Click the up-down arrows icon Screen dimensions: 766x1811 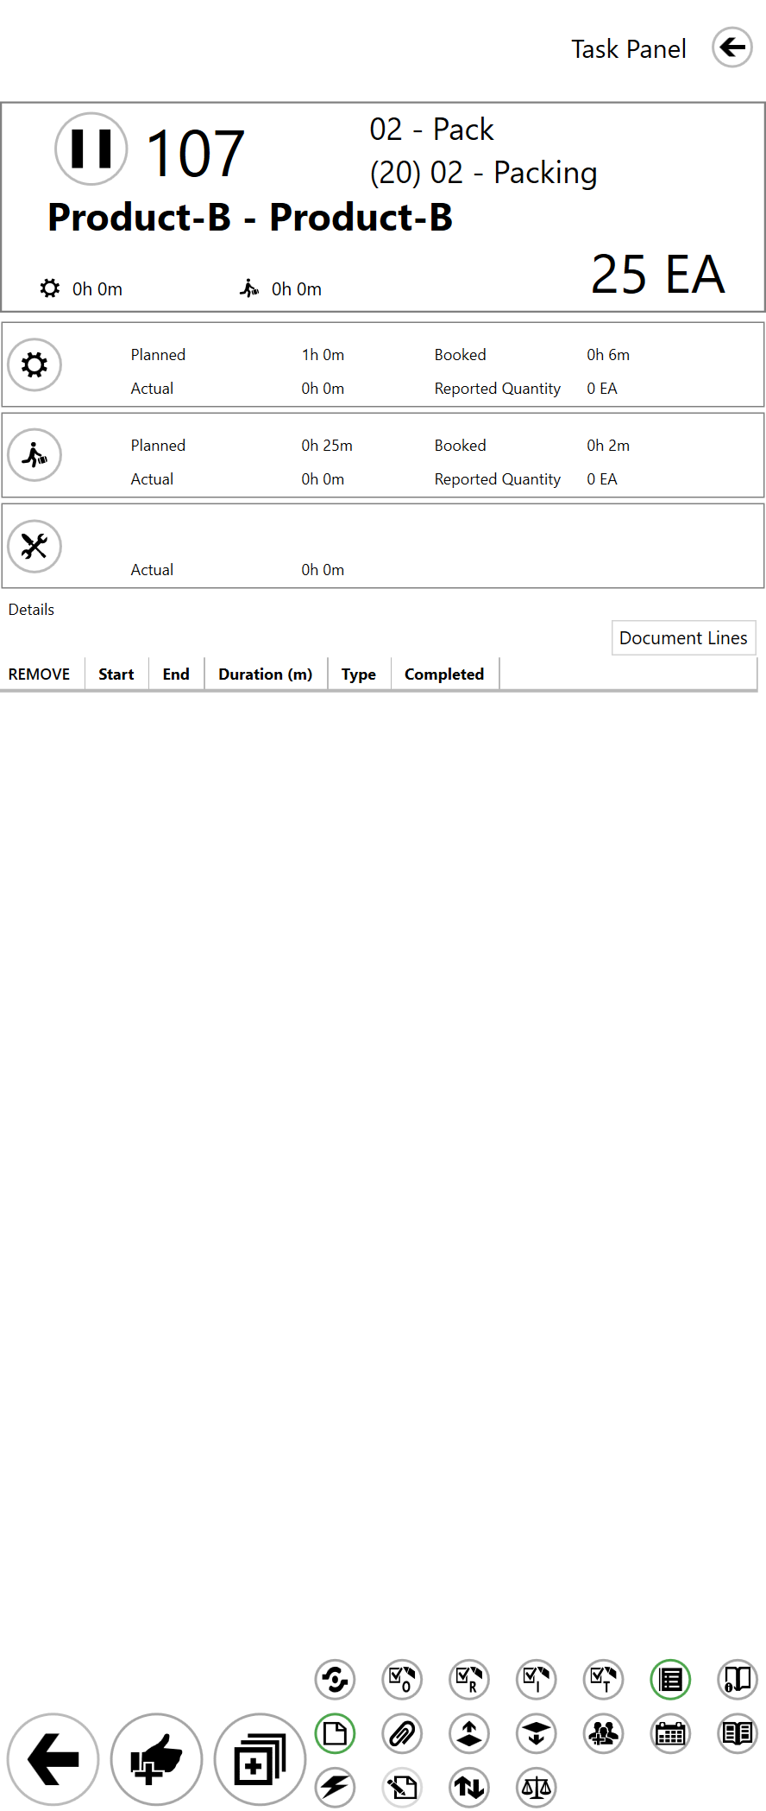469,1787
